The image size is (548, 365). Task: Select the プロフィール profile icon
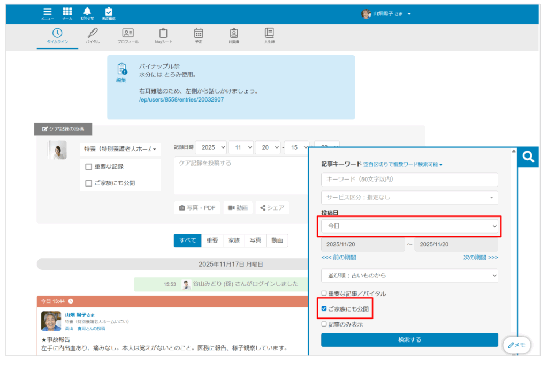[127, 34]
